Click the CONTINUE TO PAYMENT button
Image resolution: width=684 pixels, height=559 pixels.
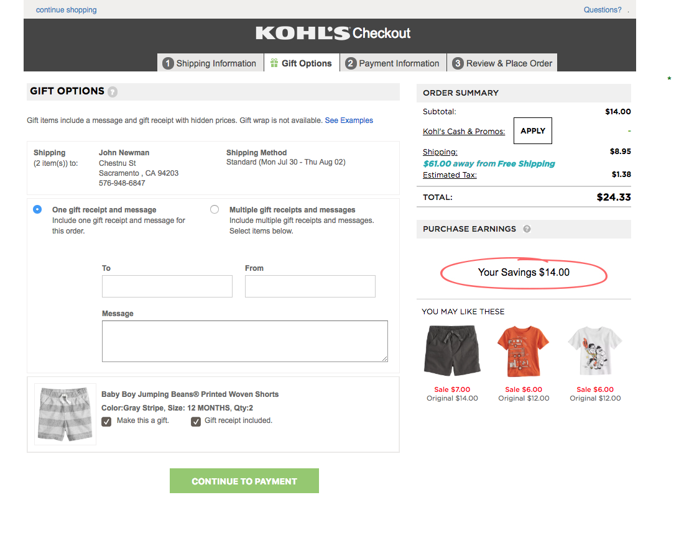(244, 480)
